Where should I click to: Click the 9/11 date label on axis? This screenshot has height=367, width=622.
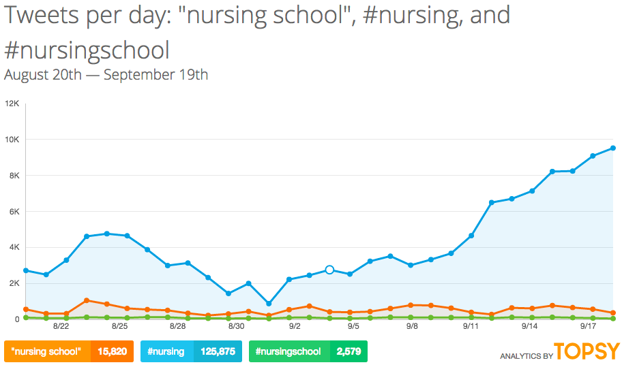[x=471, y=326]
